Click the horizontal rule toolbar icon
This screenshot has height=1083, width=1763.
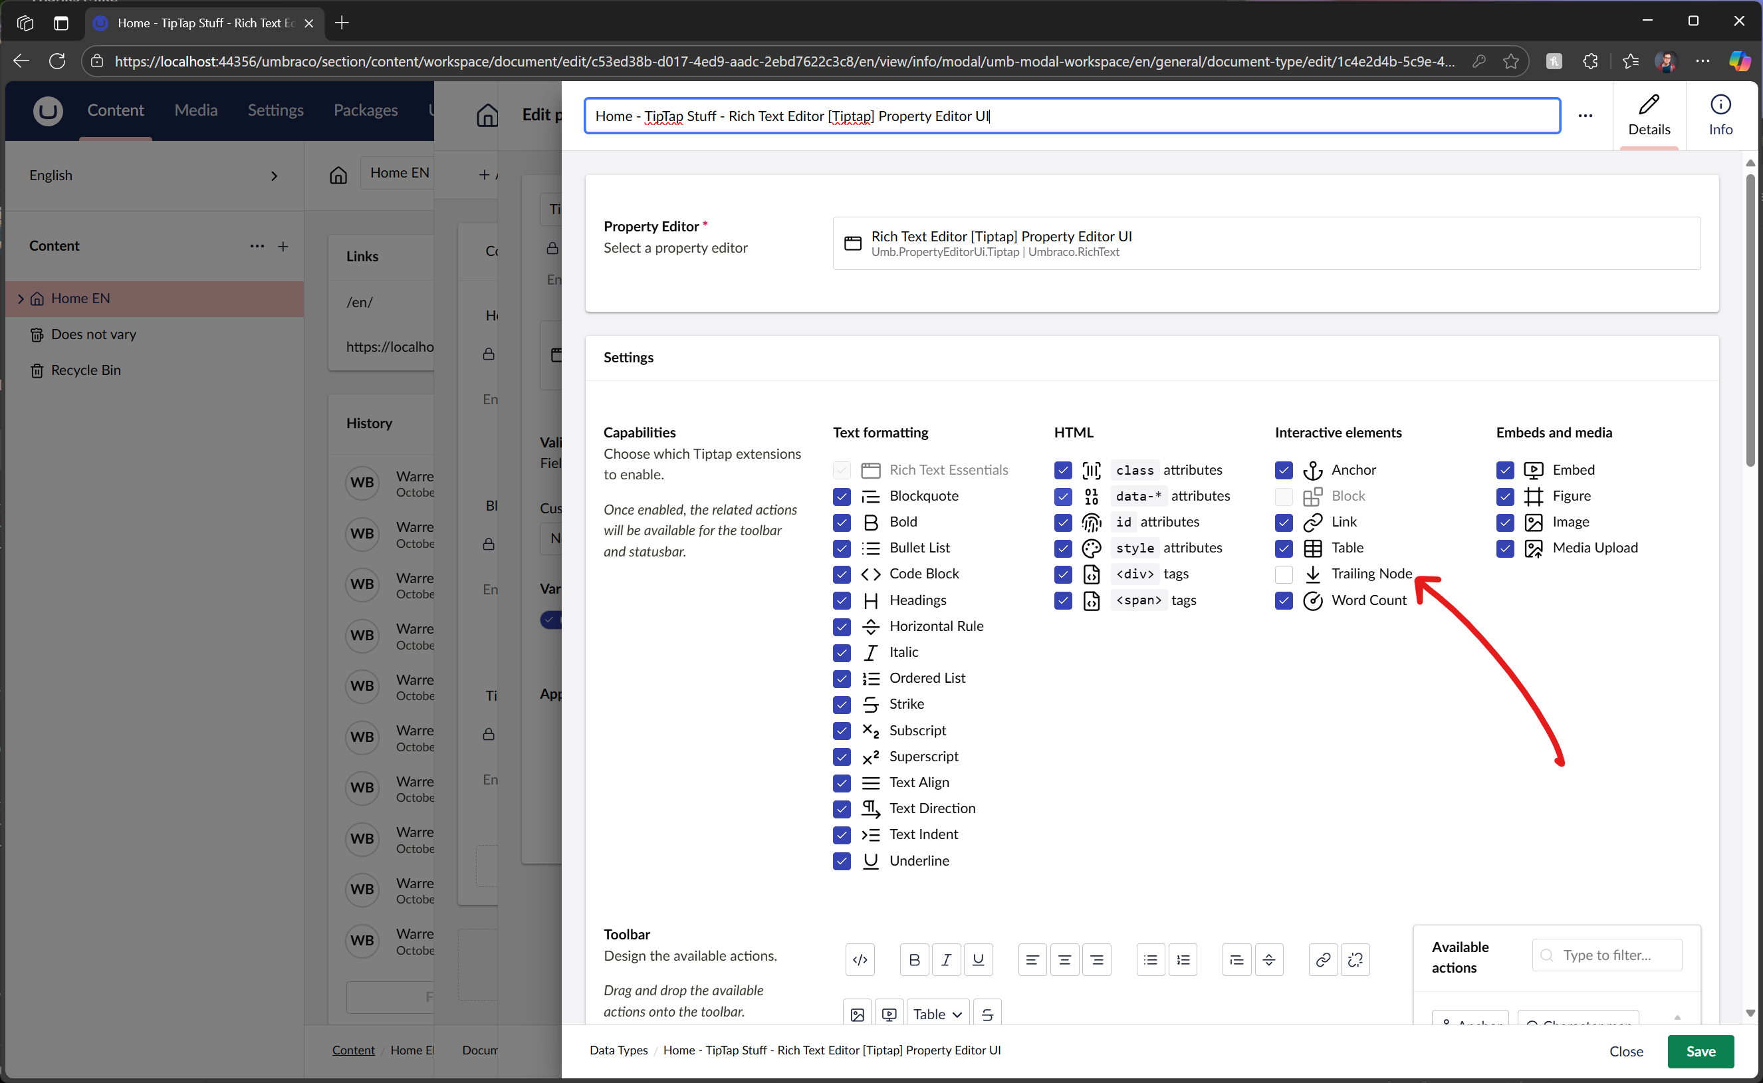click(1269, 960)
